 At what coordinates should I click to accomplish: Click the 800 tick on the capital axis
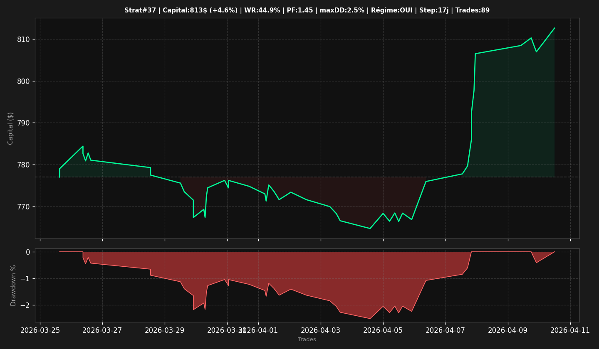[23, 81]
